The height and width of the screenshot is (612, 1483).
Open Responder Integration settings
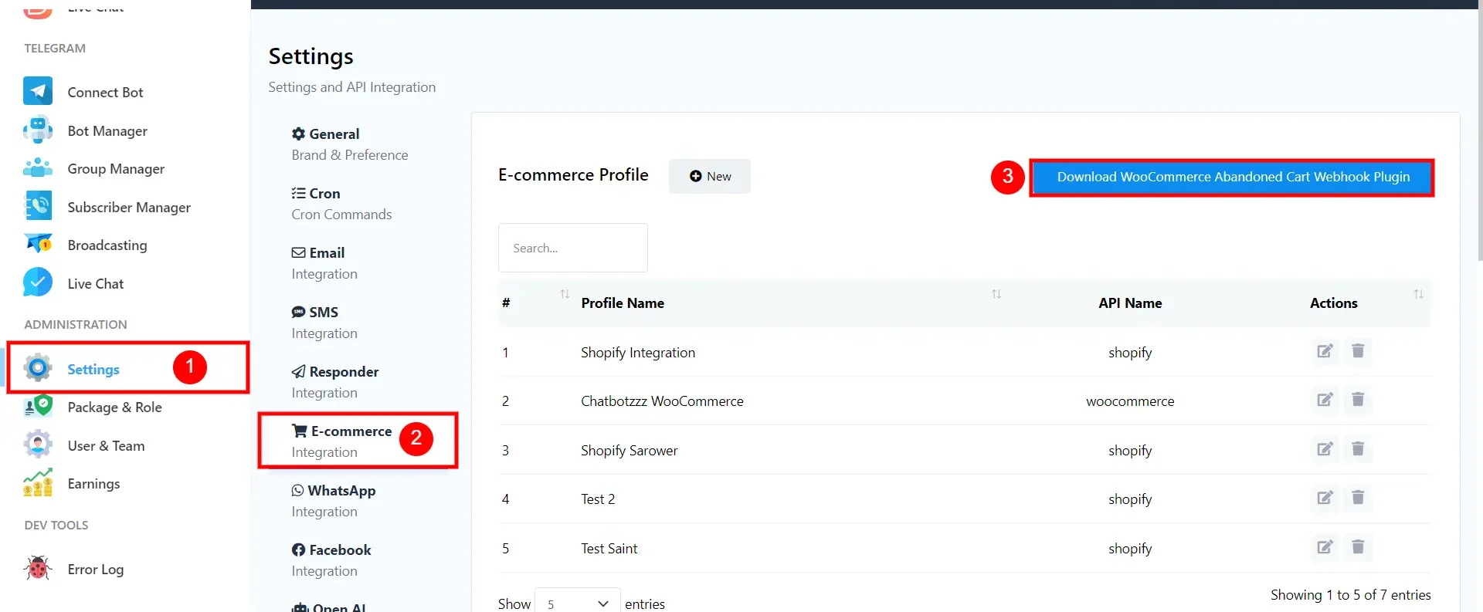pos(335,382)
